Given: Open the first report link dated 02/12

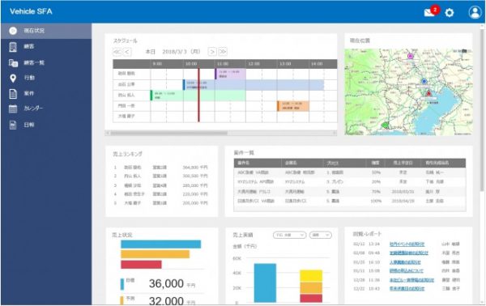Looking at the screenshot, I should pos(407,244).
